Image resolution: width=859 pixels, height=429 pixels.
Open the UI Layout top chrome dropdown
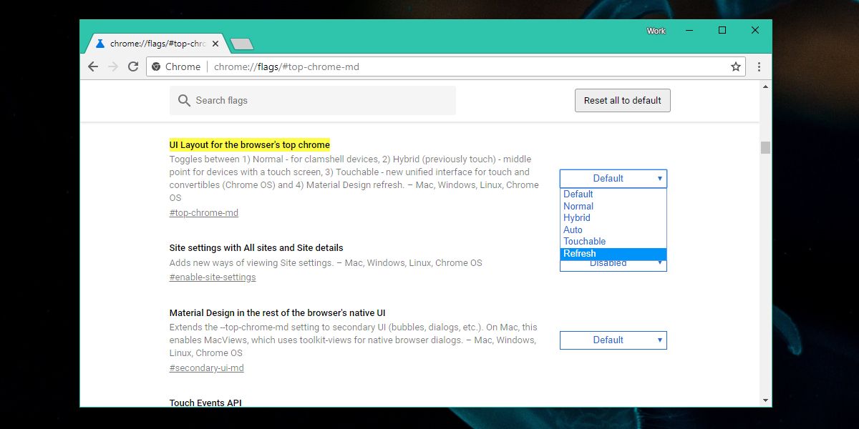point(613,179)
